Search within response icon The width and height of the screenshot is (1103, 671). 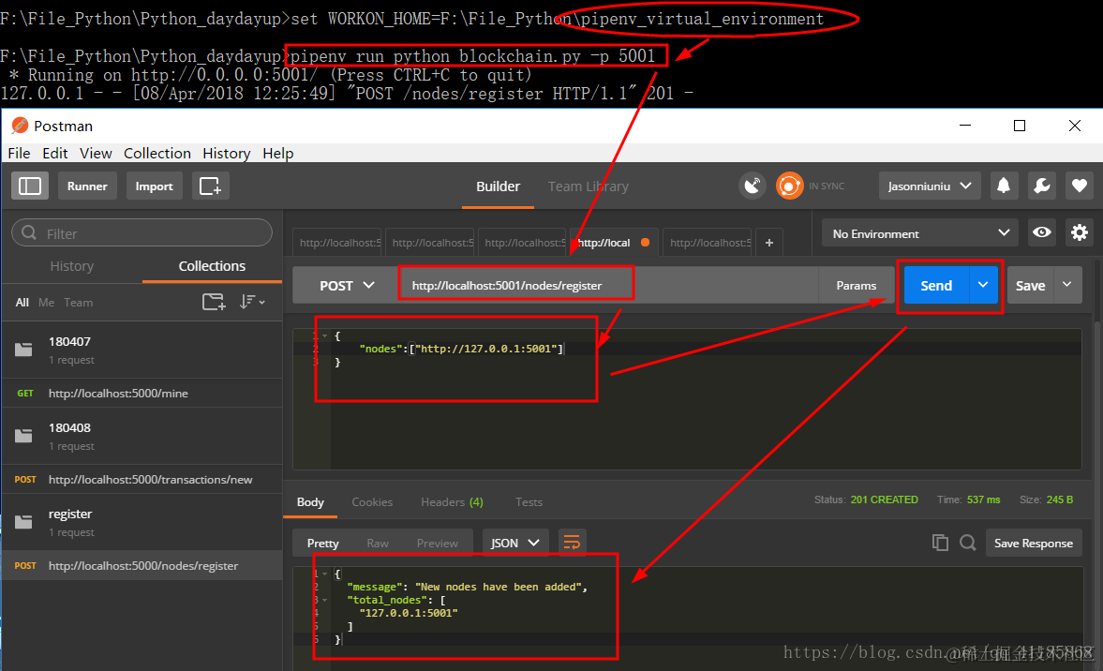click(x=968, y=543)
